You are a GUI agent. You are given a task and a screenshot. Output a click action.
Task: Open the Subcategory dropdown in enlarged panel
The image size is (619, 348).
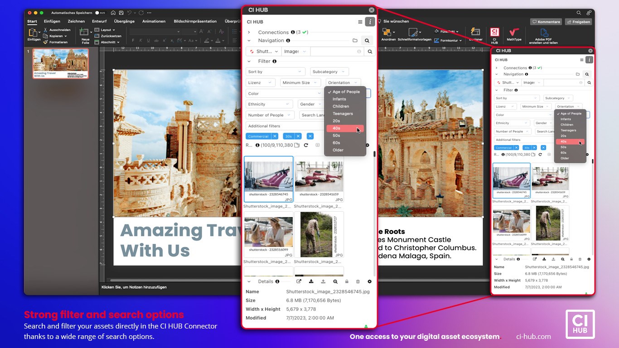click(329, 72)
